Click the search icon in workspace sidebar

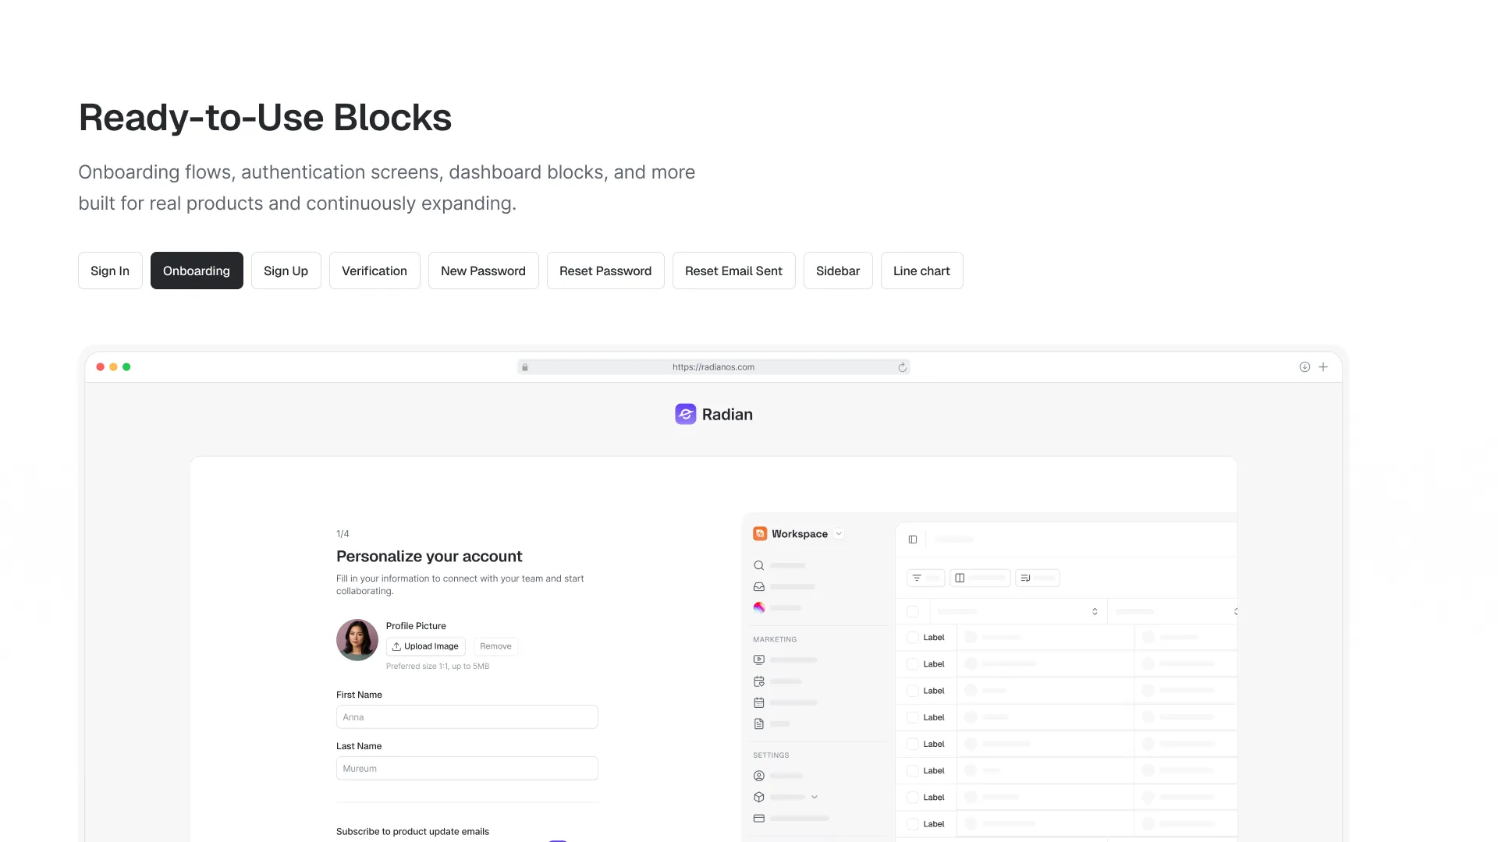758,565
